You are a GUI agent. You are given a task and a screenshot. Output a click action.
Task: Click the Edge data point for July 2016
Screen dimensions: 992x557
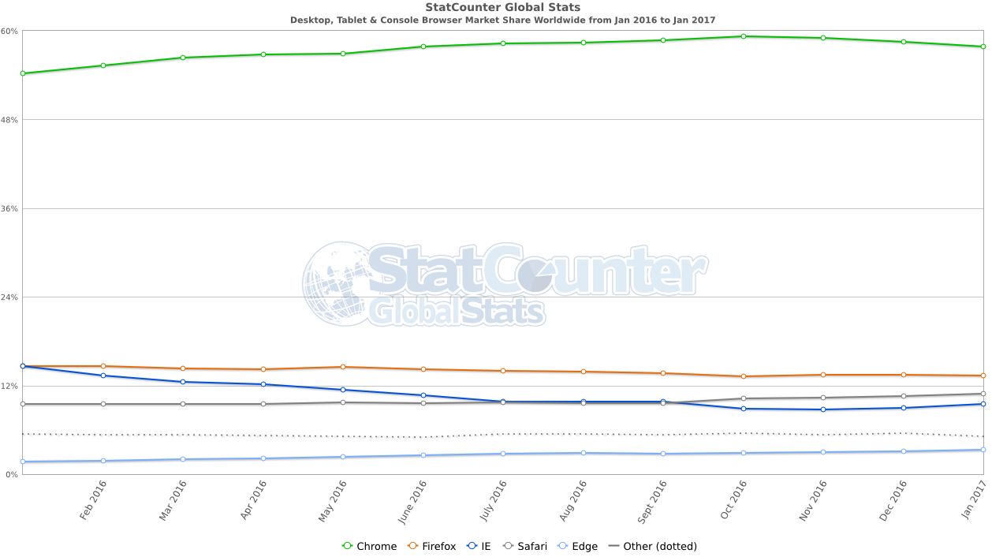tap(503, 454)
